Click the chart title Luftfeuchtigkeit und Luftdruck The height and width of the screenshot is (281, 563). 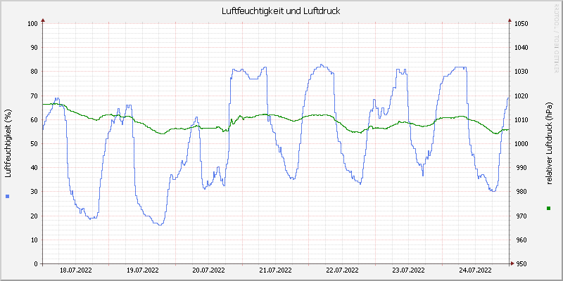(281, 11)
